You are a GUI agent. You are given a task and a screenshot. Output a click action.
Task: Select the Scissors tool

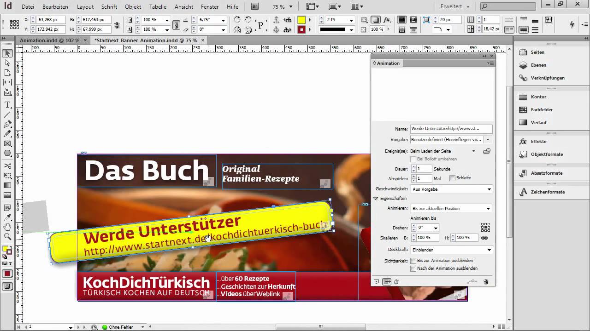pyautogui.click(x=7, y=165)
